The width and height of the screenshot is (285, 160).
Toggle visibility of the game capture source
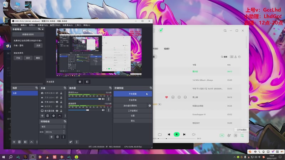coord(57,106)
